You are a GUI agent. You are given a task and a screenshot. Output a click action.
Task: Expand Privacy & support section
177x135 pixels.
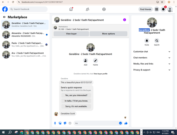(x=152, y=70)
